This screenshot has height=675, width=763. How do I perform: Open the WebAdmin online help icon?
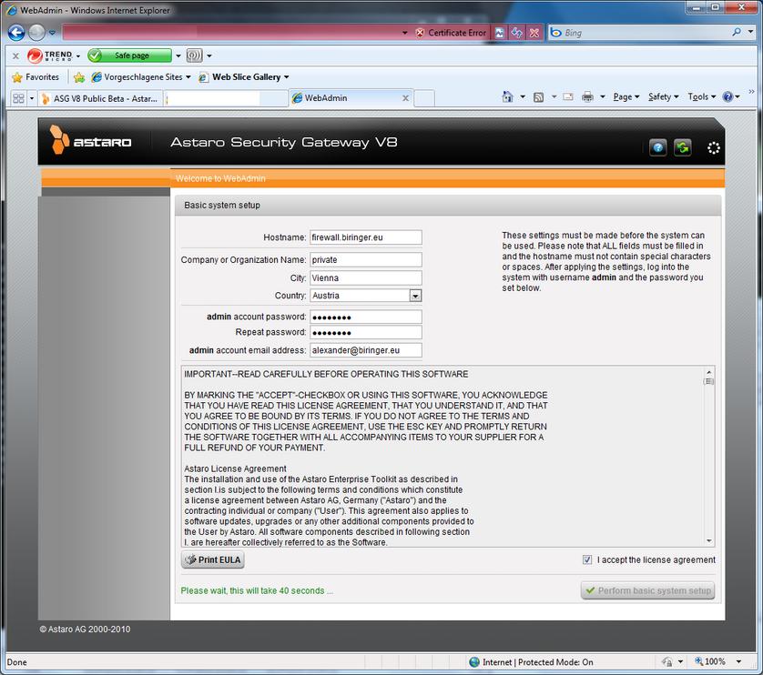click(x=657, y=147)
